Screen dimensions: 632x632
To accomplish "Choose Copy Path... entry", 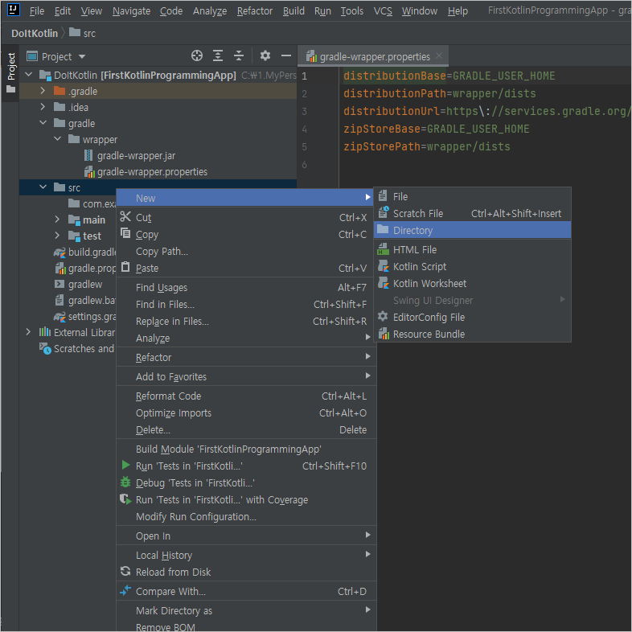I will click(x=246, y=251).
